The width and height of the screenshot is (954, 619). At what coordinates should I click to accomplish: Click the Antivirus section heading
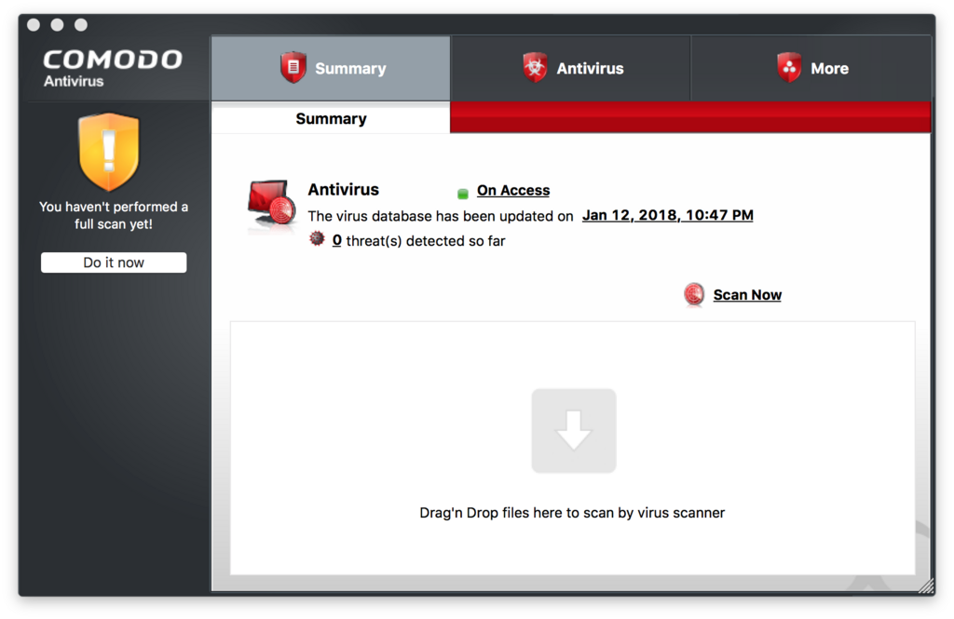click(343, 190)
